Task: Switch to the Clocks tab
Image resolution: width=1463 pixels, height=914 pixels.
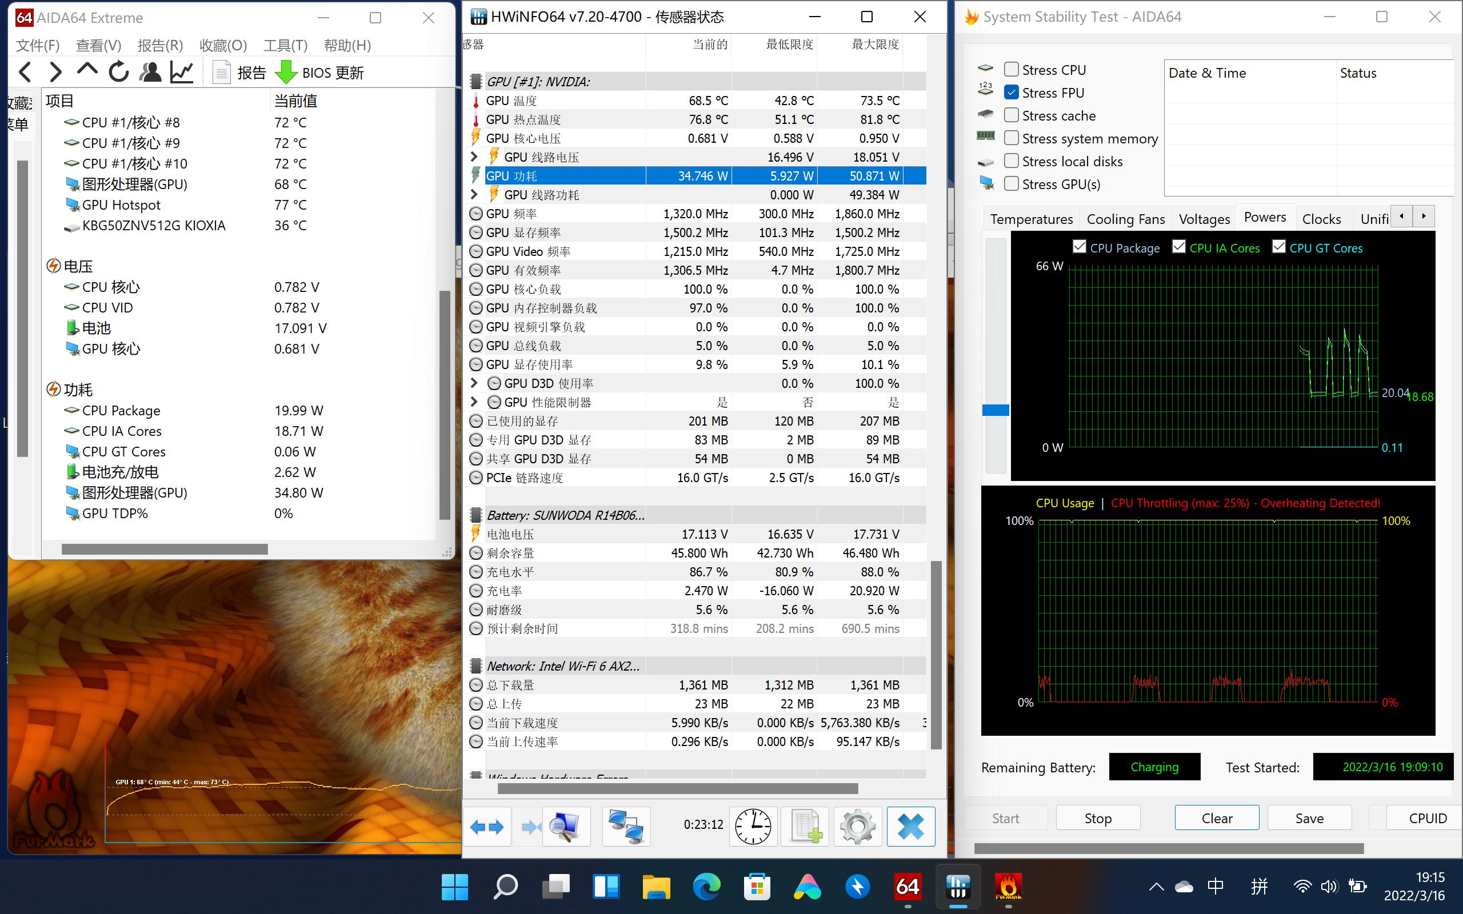Action: pyautogui.click(x=1323, y=218)
